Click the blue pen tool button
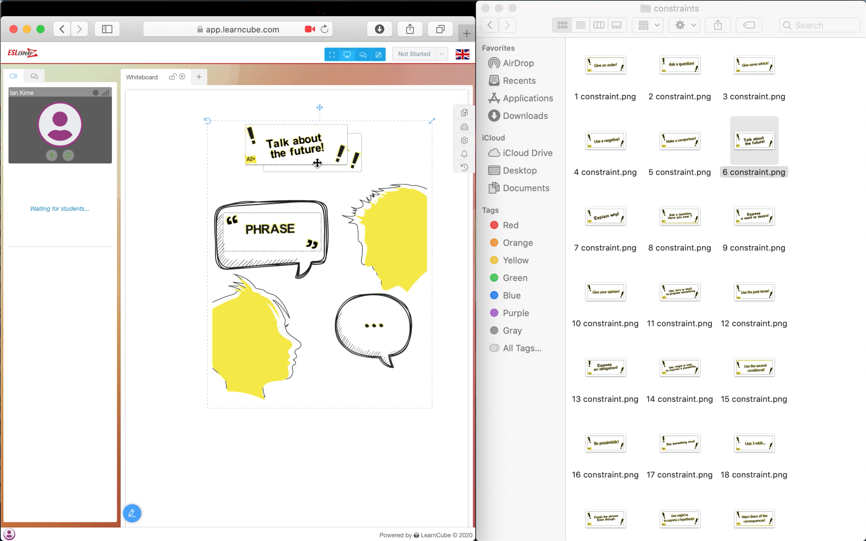Screen dimensions: 866x541 tap(132, 513)
